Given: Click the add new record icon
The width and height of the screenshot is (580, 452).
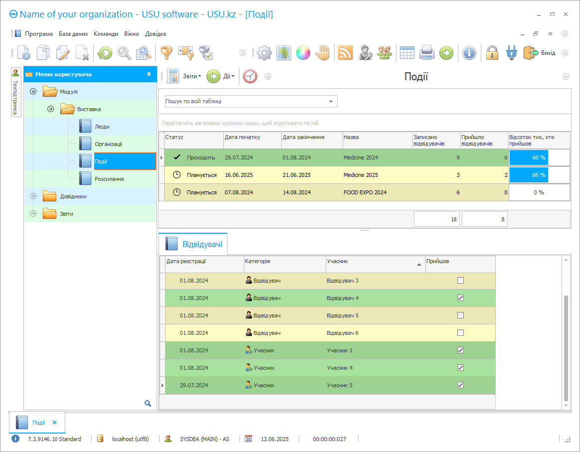Looking at the screenshot, I should pyautogui.click(x=24, y=53).
